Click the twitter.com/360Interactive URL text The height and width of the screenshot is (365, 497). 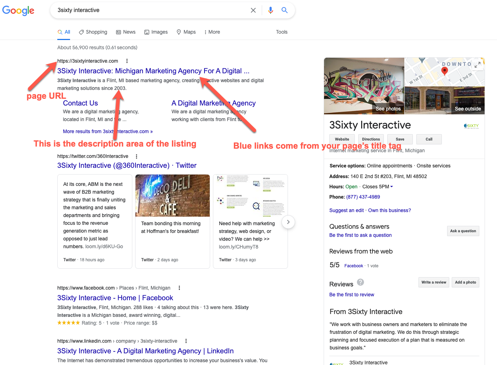pyautogui.click(x=93, y=156)
